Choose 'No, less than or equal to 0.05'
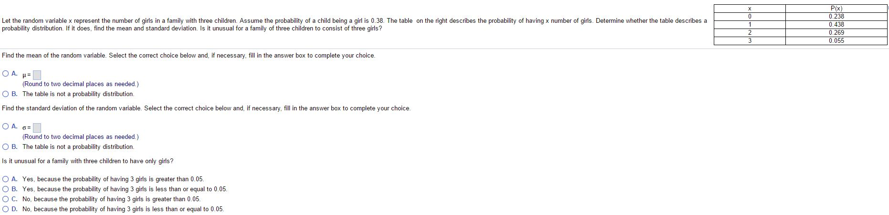 coord(5,209)
